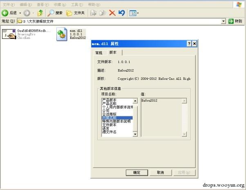Click the dialog help question-mark button
The width and height of the screenshot is (246, 190).
point(189,43)
